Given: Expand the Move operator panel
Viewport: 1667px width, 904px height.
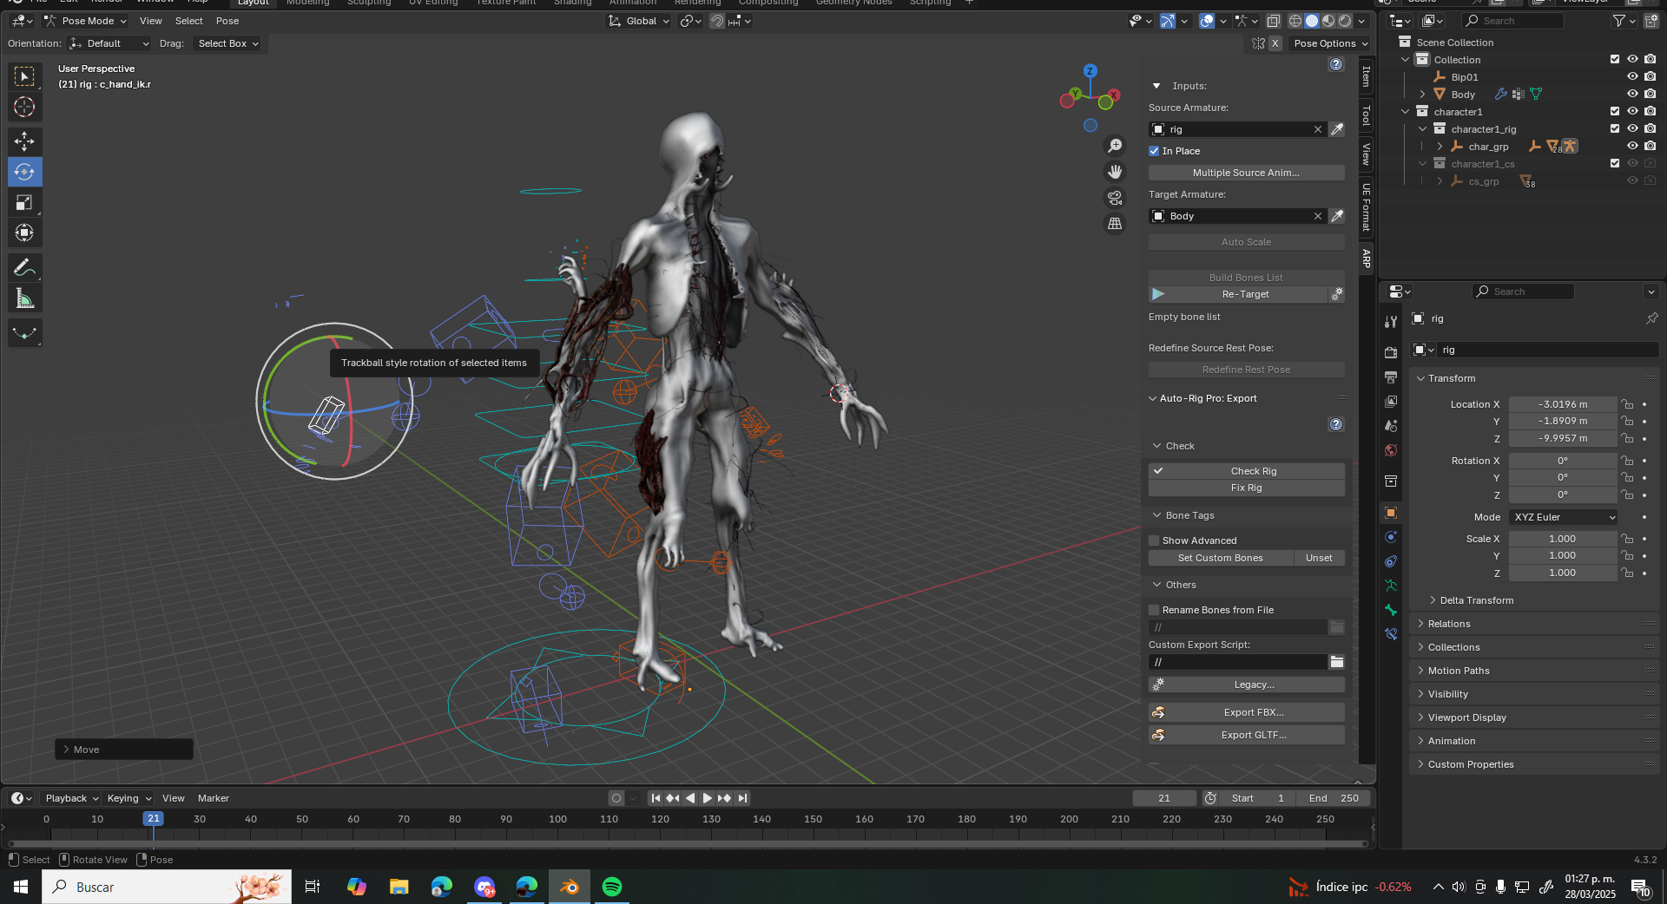Looking at the screenshot, I should [124, 750].
